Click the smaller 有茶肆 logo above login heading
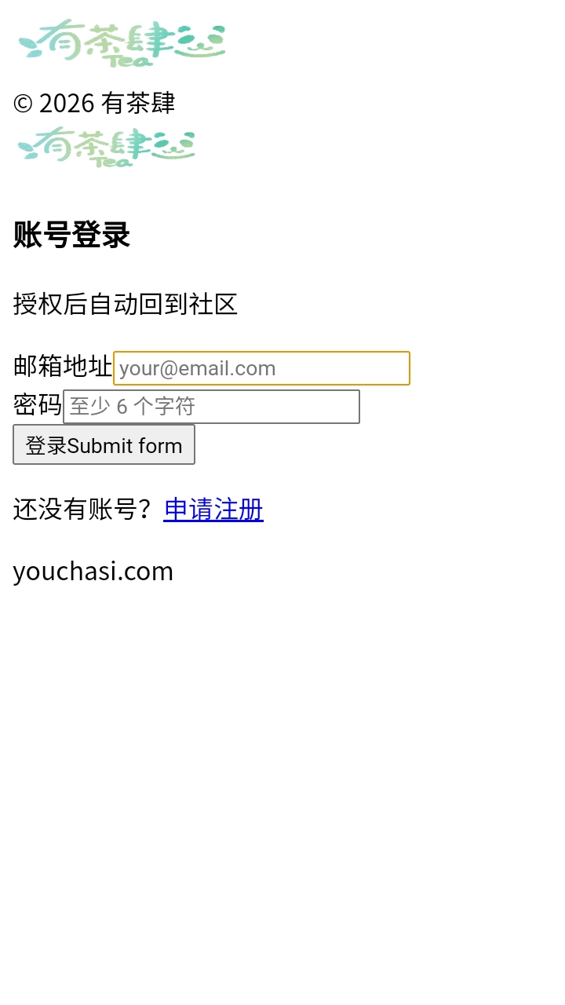 click(107, 147)
